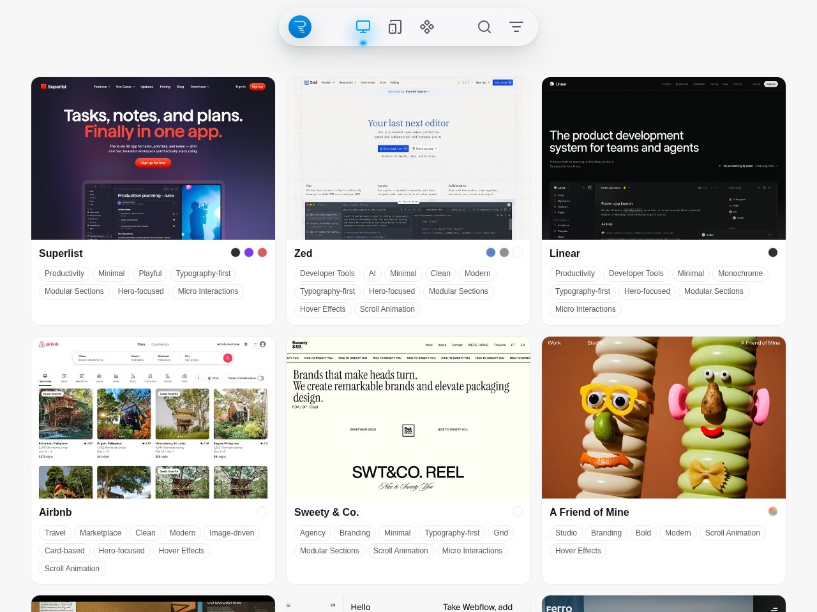Click the Sweety & Co. card title
817x612 pixels.
point(326,512)
